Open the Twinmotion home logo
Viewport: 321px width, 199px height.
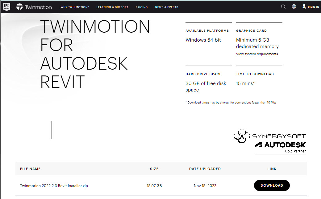pyautogui.click(x=34, y=7)
